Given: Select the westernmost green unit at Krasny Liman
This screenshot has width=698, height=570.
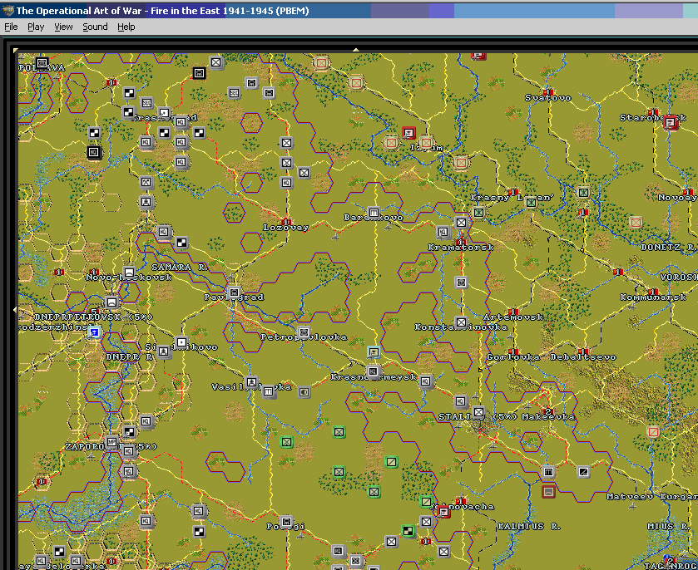Looking at the screenshot, I should 478,213.
